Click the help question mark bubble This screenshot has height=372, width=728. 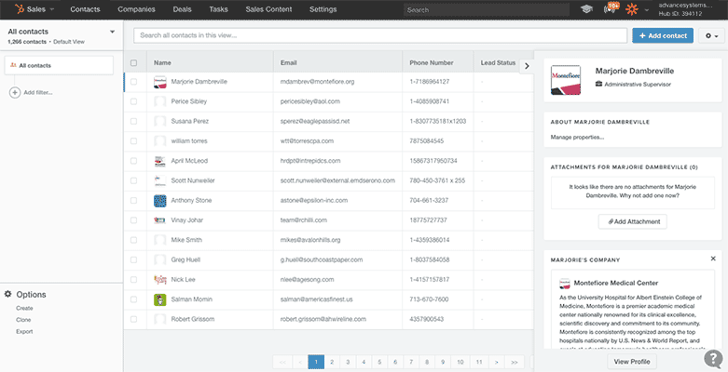(x=713, y=358)
